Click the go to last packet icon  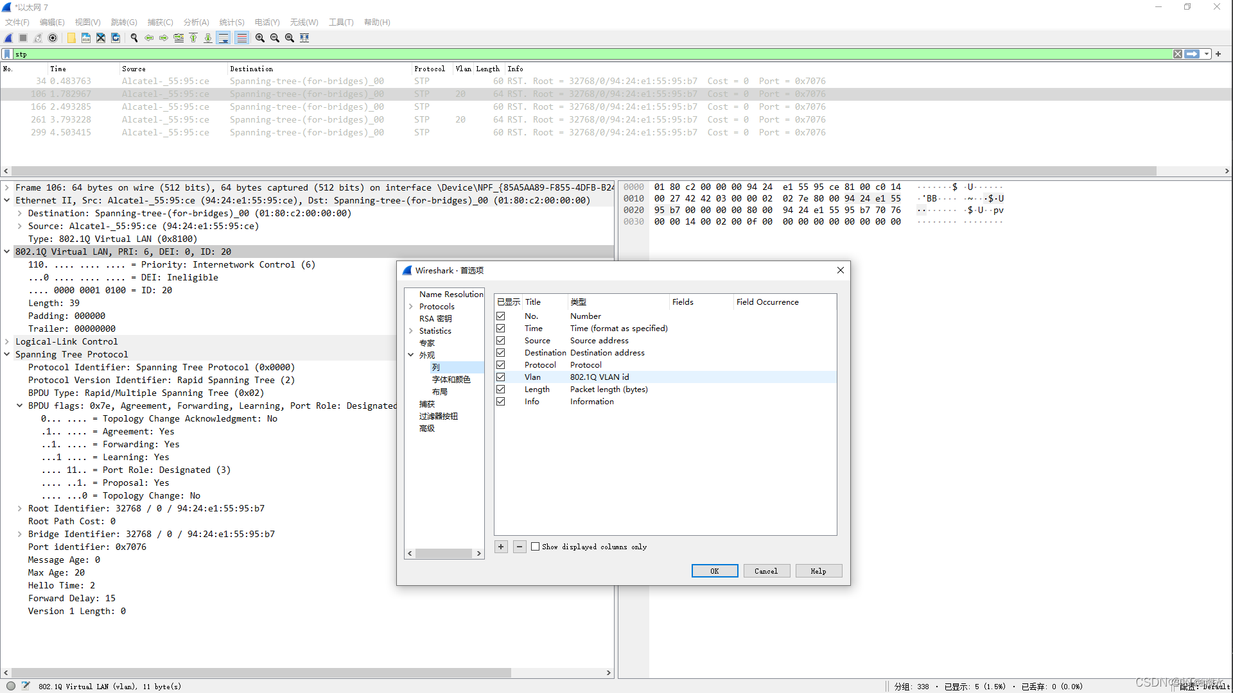[208, 38]
